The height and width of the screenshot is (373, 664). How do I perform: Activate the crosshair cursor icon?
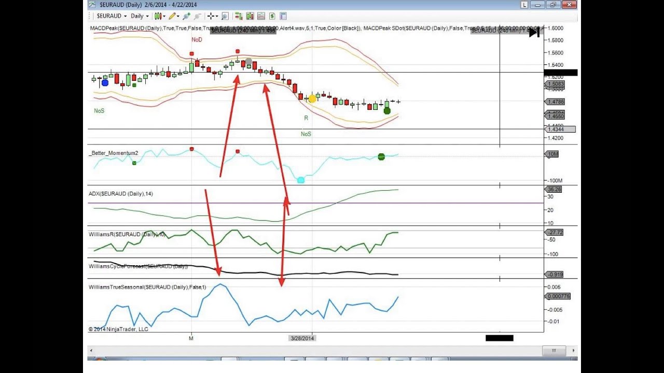211,16
